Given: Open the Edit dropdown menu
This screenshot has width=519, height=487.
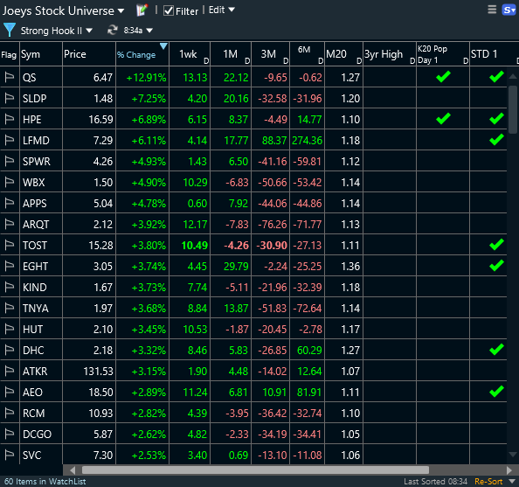Looking at the screenshot, I should click(221, 10).
